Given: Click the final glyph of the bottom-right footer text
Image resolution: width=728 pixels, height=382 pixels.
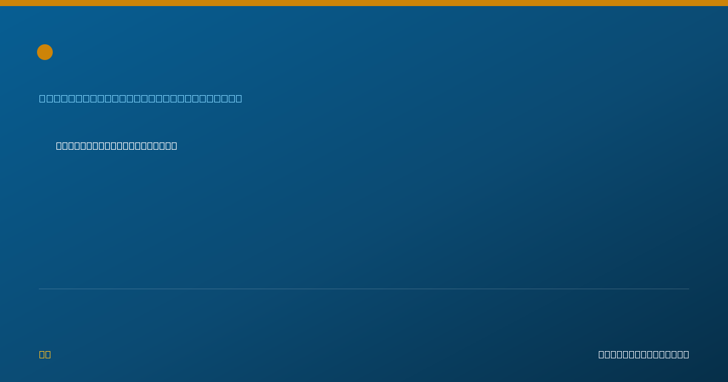Looking at the screenshot, I should (x=686, y=354).
